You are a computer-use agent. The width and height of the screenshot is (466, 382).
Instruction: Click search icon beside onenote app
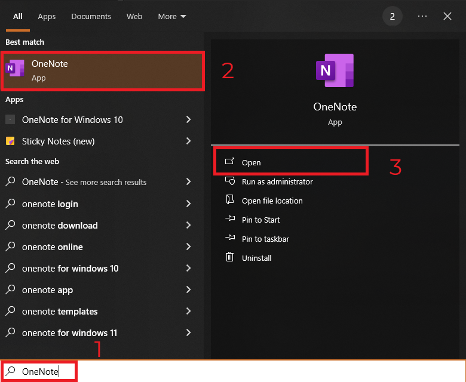(x=10, y=289)
